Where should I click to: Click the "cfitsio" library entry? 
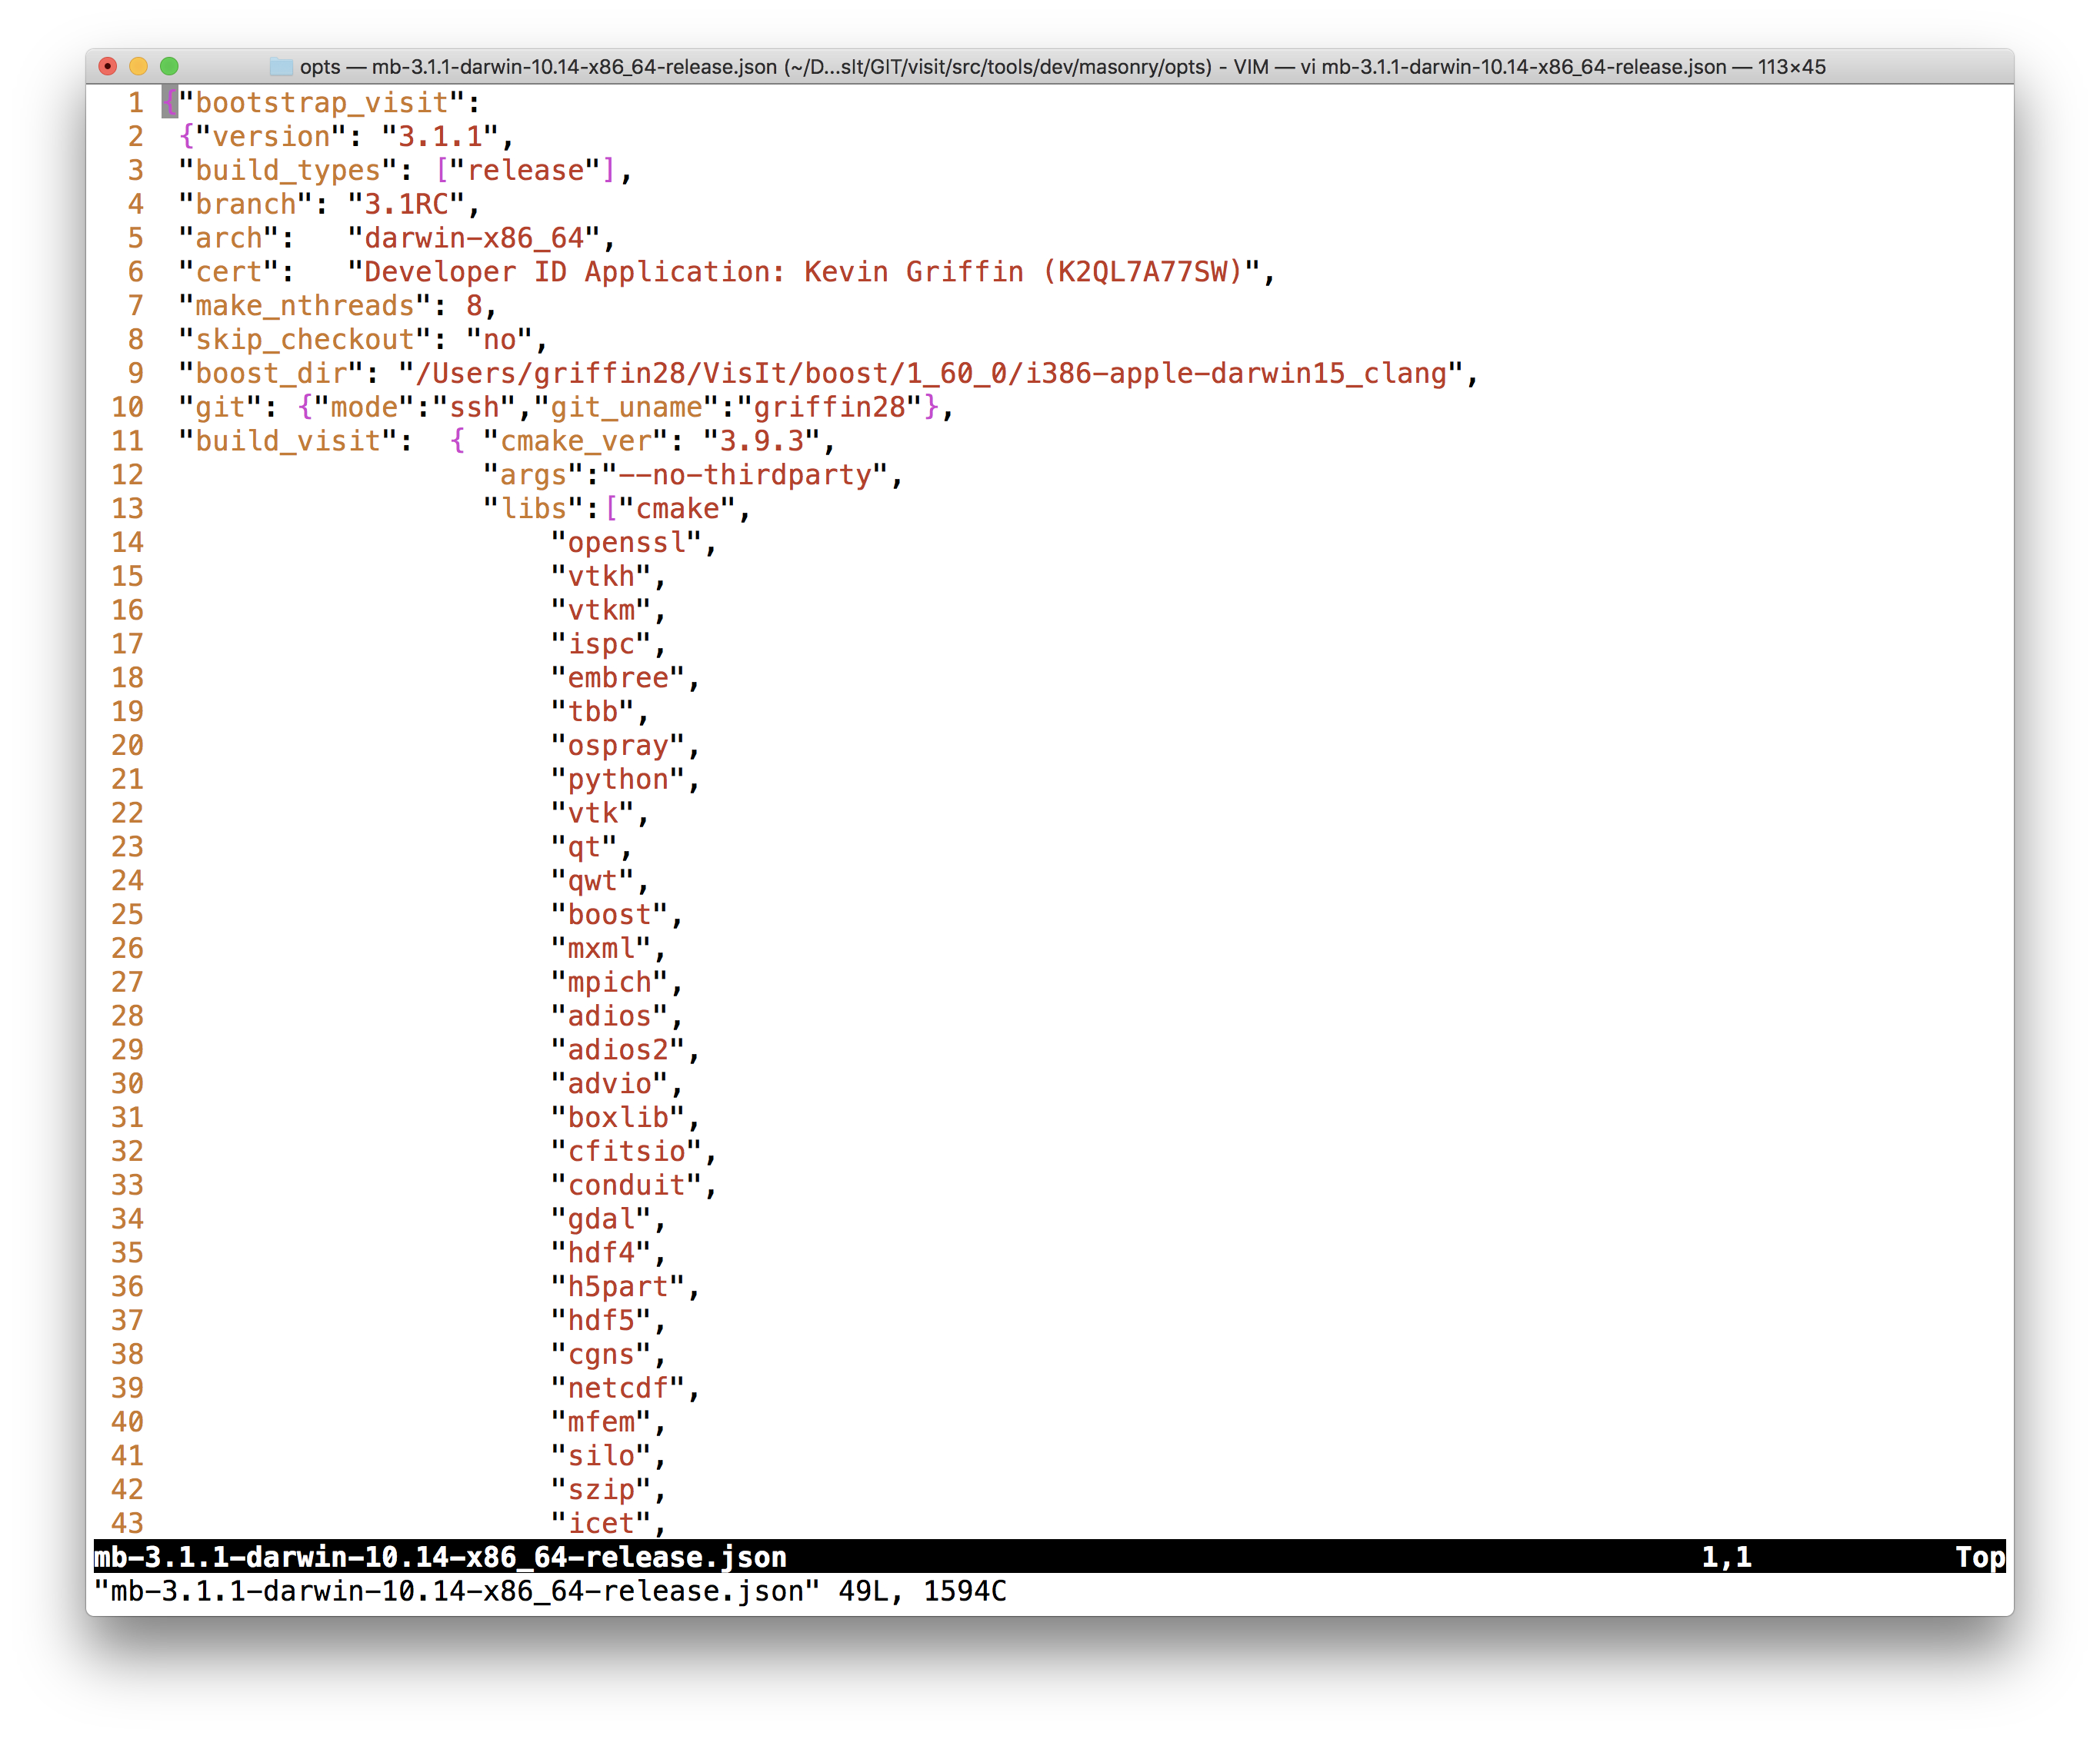pyautogui.click(x=626, y=1152)
